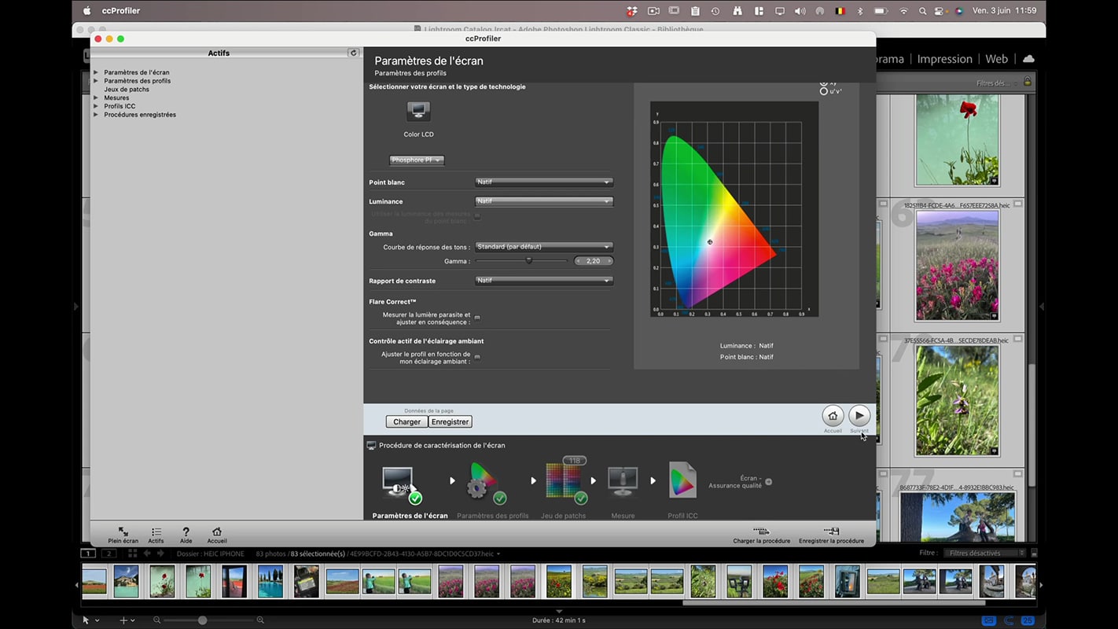The width and height of the screenshot is (1118, 629).
Task: Click the plus icon next to Assurance qualité
Action: [768, 482]
